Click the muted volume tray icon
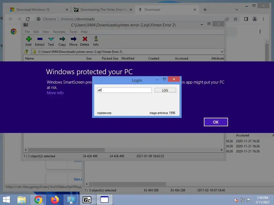 (236, 200)
